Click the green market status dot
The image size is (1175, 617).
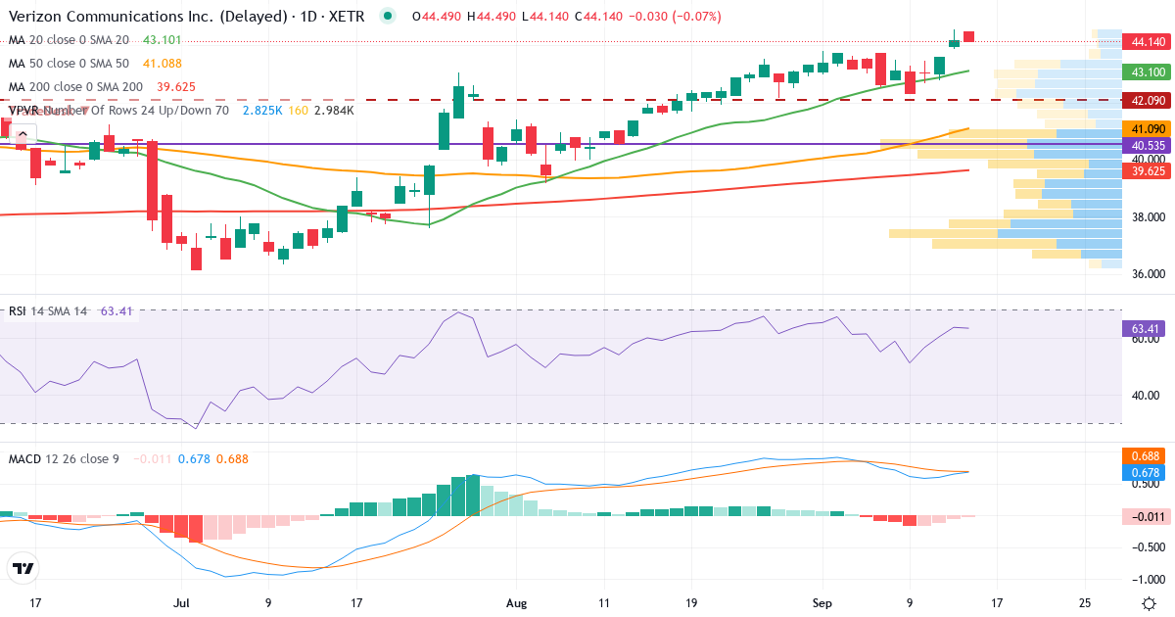(389, 17)
